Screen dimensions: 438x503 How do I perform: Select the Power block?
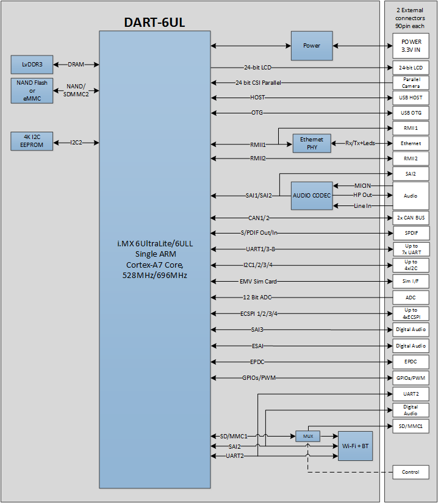pos(312,46)
